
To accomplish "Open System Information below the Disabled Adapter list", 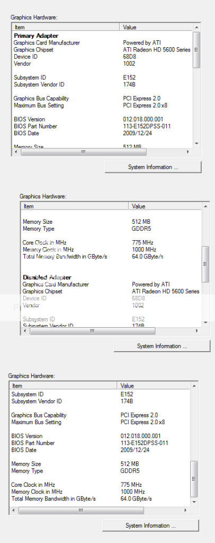I will [162, 346].
